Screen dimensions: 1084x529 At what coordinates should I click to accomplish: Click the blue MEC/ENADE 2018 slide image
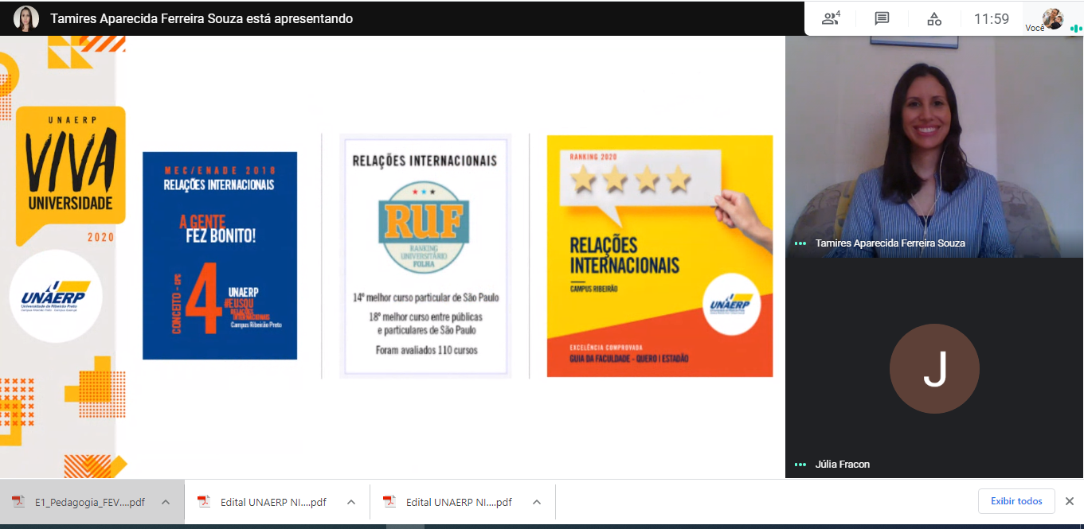tap(220, 255)
